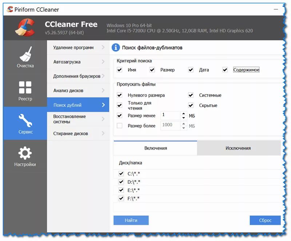This screenshot has height=241, width=291.
Task: Toggle Скрытые files checkbox
Action: tap(191, 105)
